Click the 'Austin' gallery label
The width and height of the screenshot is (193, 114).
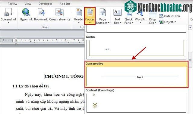(90, 37)
